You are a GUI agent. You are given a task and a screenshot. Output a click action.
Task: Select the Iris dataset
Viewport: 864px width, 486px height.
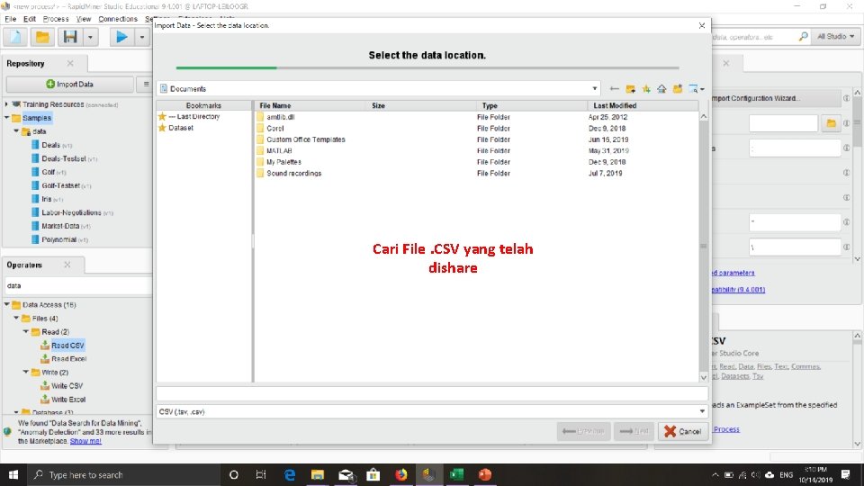pyautogui.click(x=47, y=199)
